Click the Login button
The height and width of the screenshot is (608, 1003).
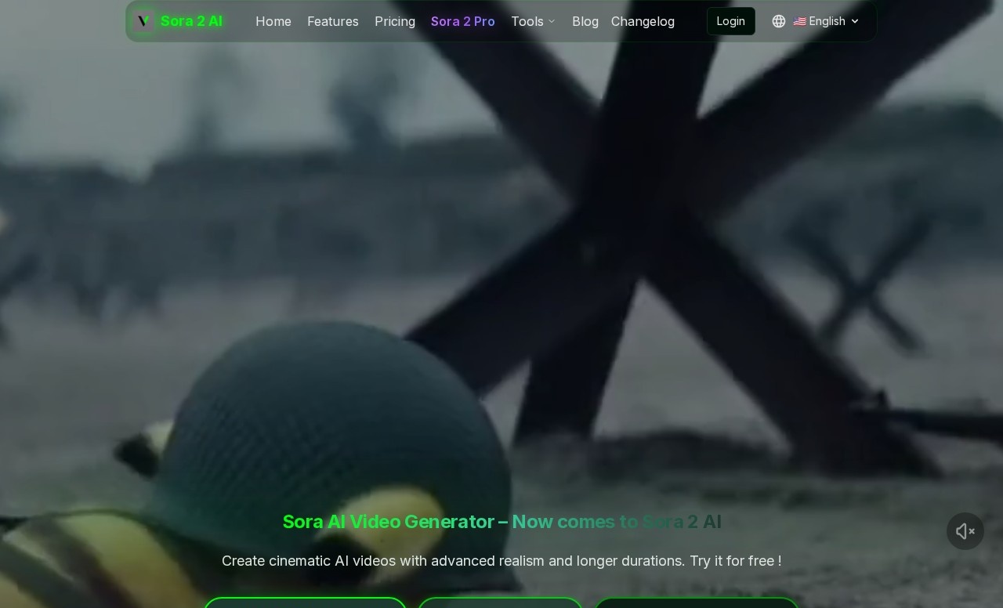pos(731,21)
